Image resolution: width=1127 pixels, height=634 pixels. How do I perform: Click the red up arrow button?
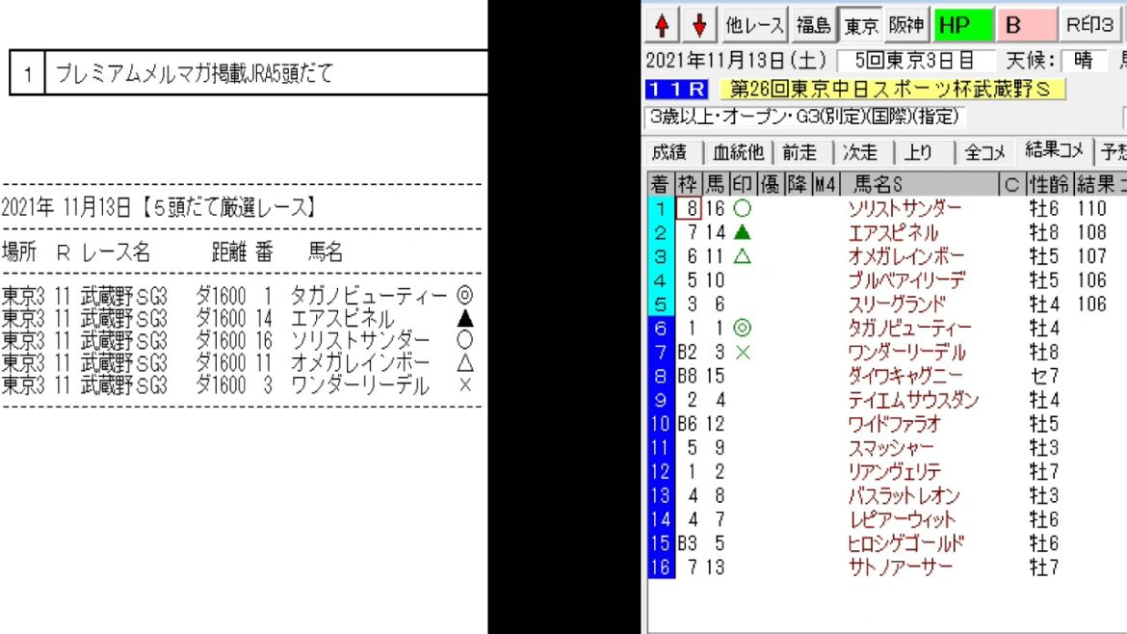[x=663, y=26]
